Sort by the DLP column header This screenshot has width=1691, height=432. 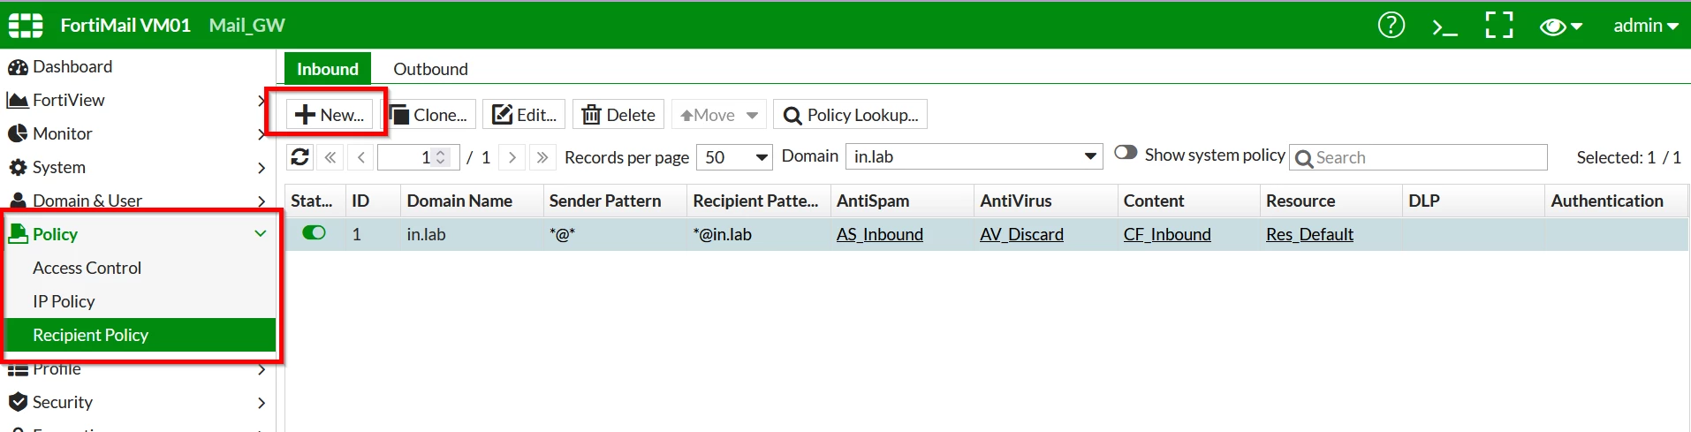(x=1474, y=201)
